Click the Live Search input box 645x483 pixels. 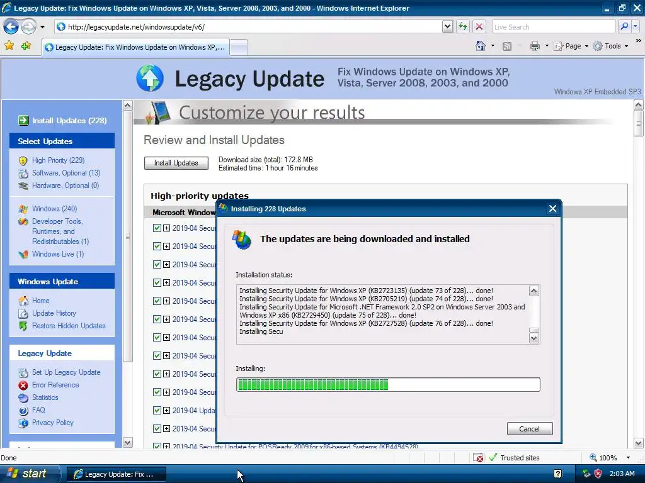point(553,27)
